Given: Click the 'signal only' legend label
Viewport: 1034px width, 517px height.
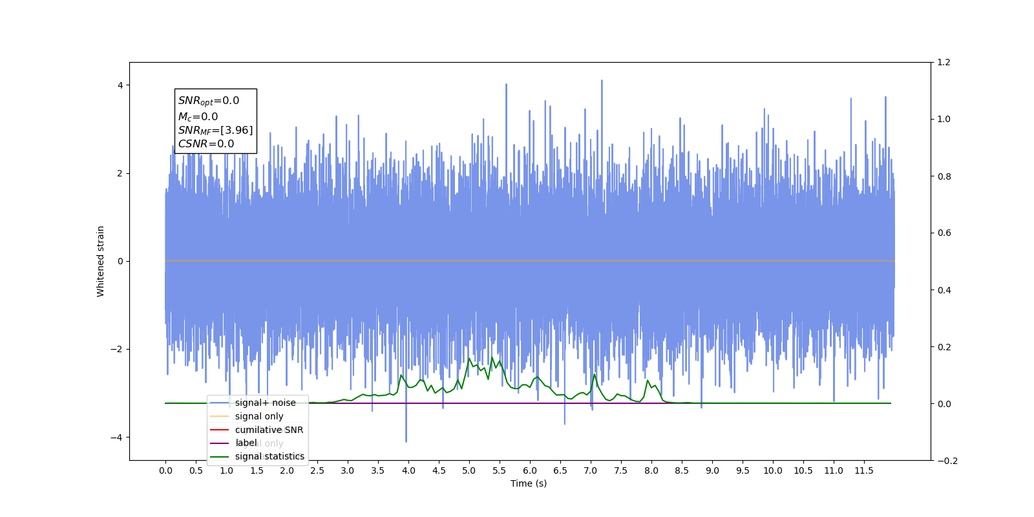Looking at the screenshot, I should (x=259, y=416).
